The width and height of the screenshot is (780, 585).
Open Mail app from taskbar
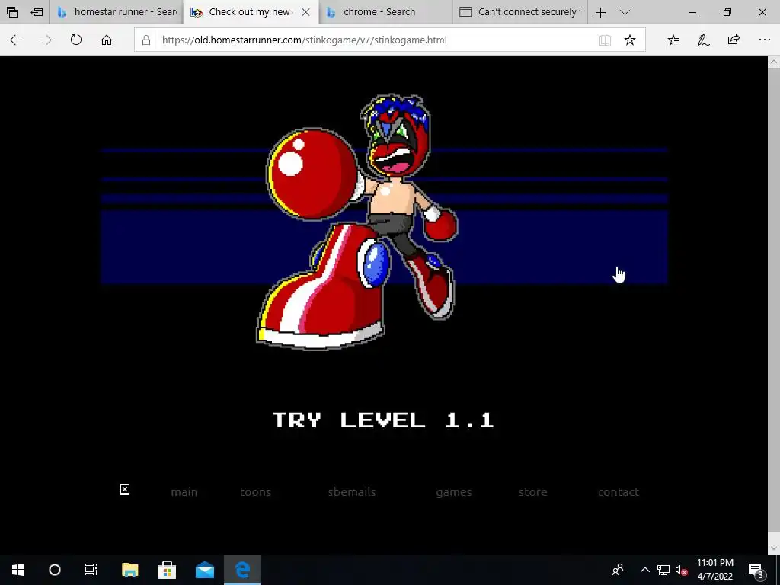[204, 570]
